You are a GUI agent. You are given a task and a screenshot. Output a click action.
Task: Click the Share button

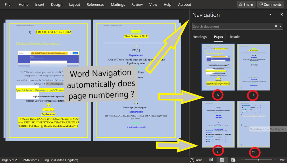pos(246,4)
